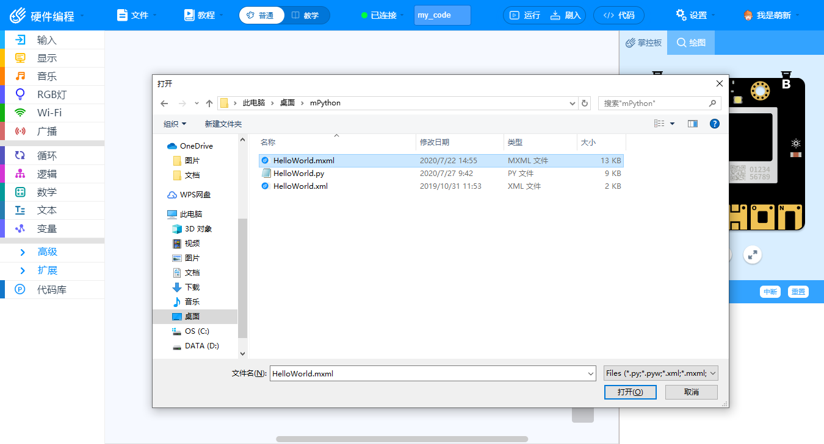Image resolution: width=824 pixels, height=444 pixels.
Task: Select the HelloWorld.xml file
Action: (x=441, y=186)
